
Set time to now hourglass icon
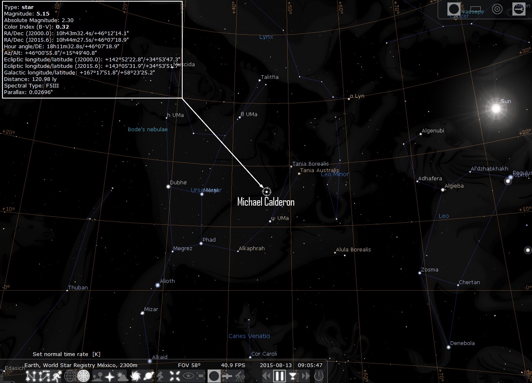coord(293,376)
